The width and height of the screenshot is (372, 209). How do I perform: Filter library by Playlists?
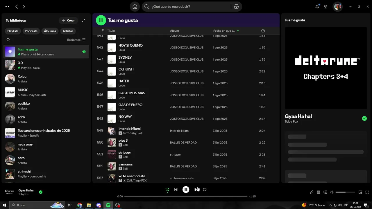coord(13,31)
